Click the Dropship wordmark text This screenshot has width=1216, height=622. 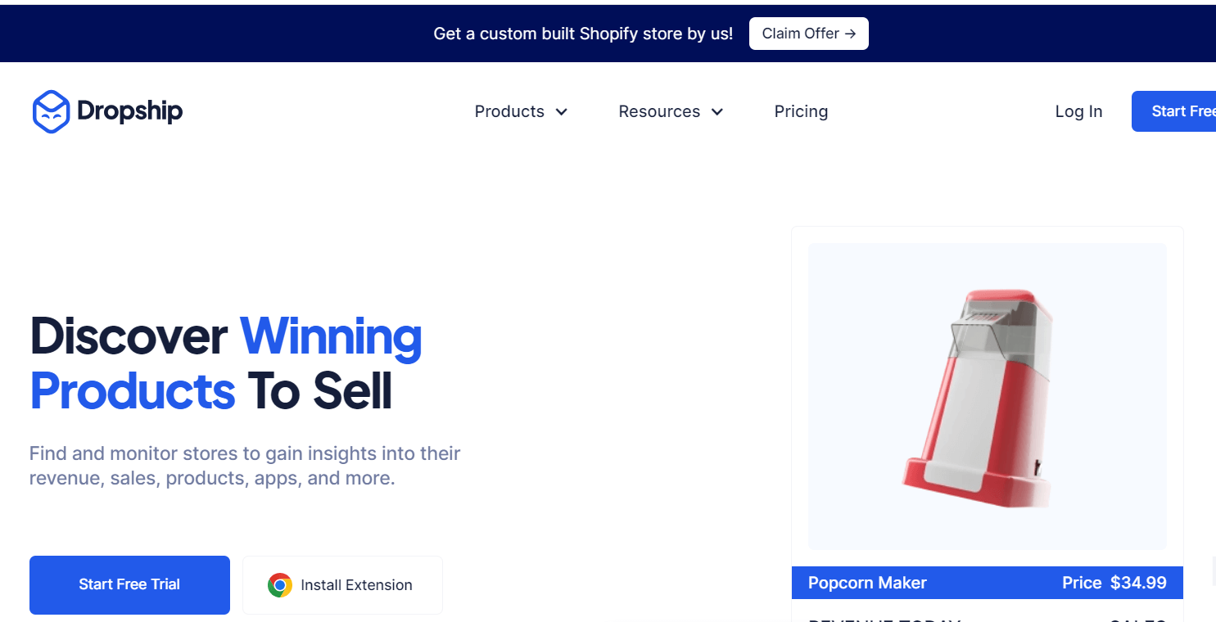129,111
